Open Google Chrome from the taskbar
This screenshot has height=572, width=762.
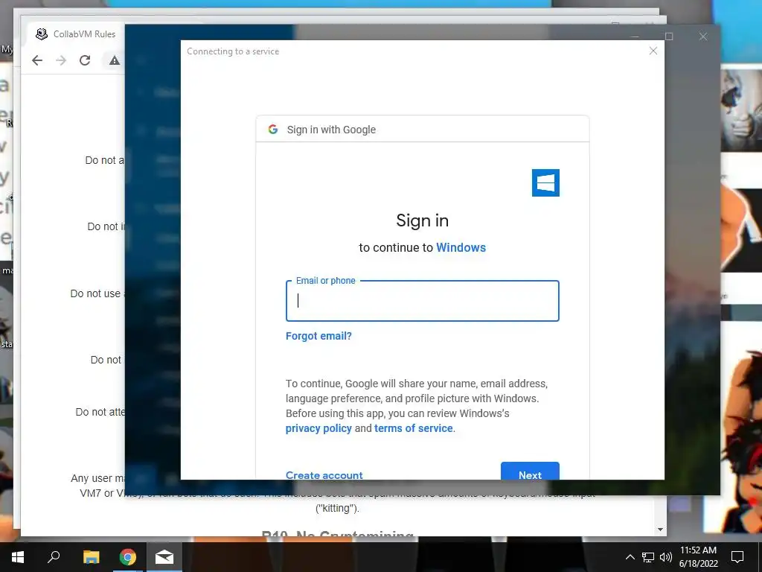pyautogui.click(x=128, y=557)
